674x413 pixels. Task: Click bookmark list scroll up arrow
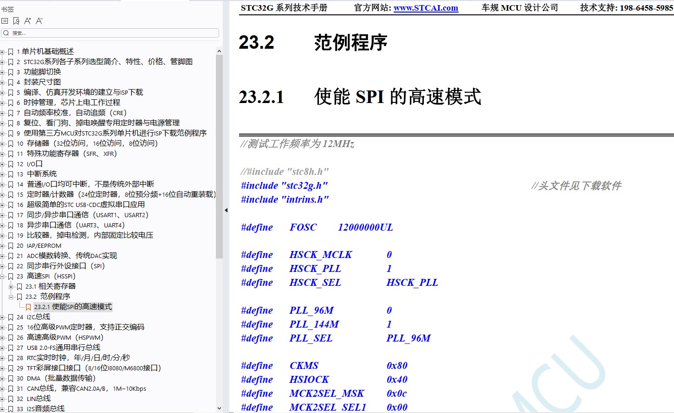tap(219, 51)
